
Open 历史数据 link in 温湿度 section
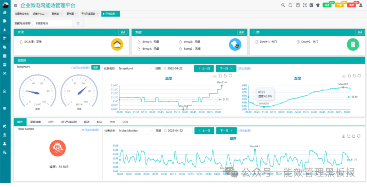[244, 68]
